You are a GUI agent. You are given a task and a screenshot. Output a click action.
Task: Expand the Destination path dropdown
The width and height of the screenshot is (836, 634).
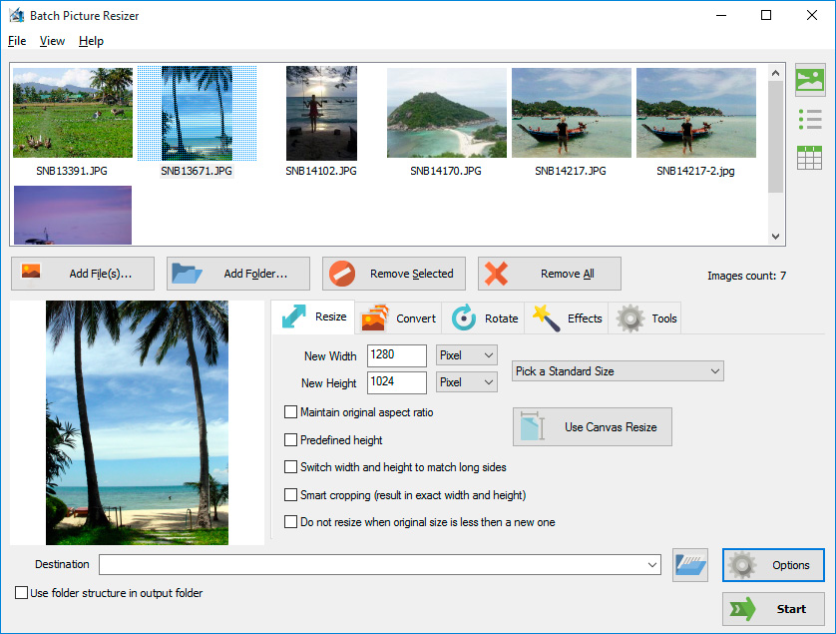(652, 564)
